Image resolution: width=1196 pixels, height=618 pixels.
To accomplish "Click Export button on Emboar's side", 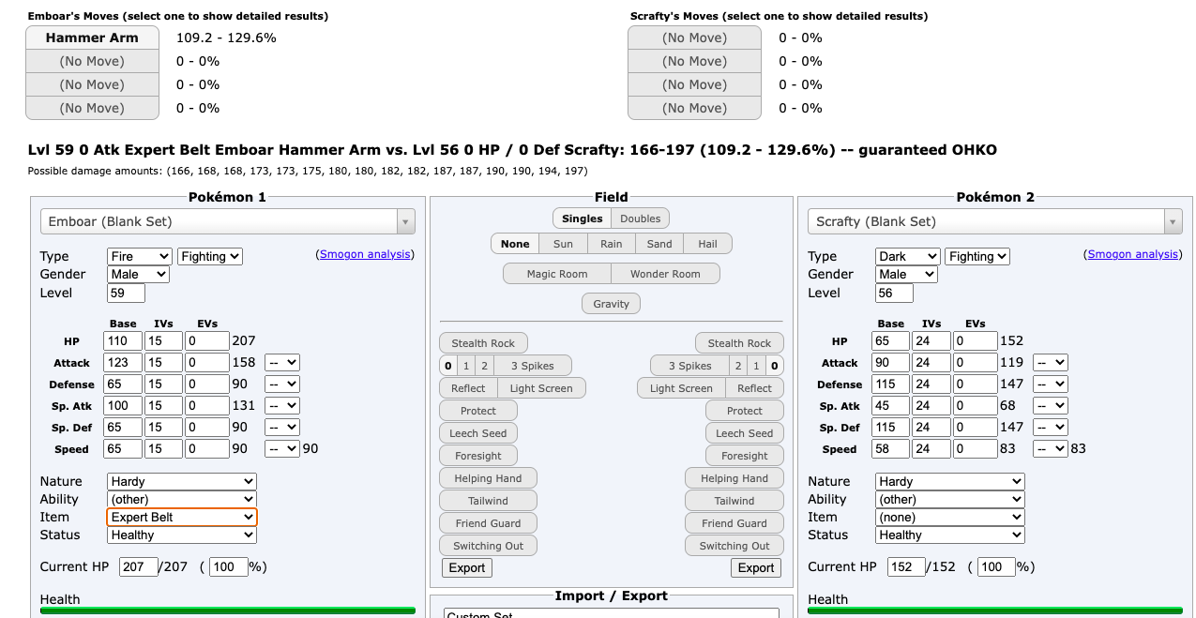I will pos(466,567).
